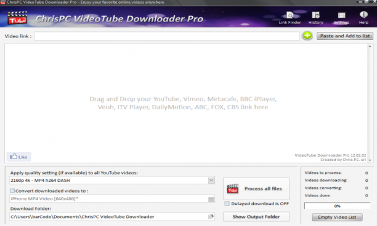Viewport: 377px width, 226px height.
Task: Open the Link Finder tool
Action: point(290,18)
